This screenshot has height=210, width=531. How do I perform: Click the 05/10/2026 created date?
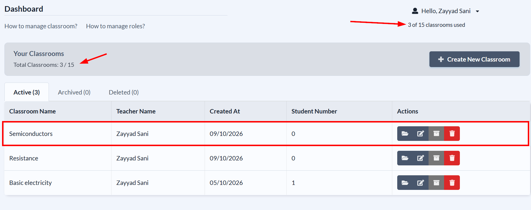click(x=226, y=183)
